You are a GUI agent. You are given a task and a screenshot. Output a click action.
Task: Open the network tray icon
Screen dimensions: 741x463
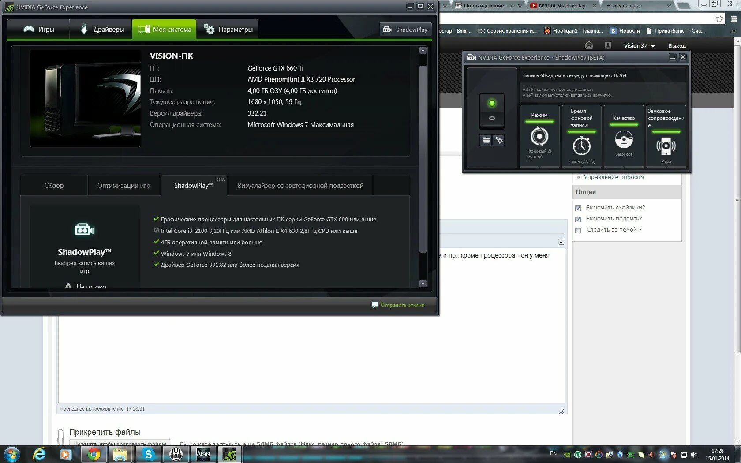pyautogui.click(x=684, y=455)
